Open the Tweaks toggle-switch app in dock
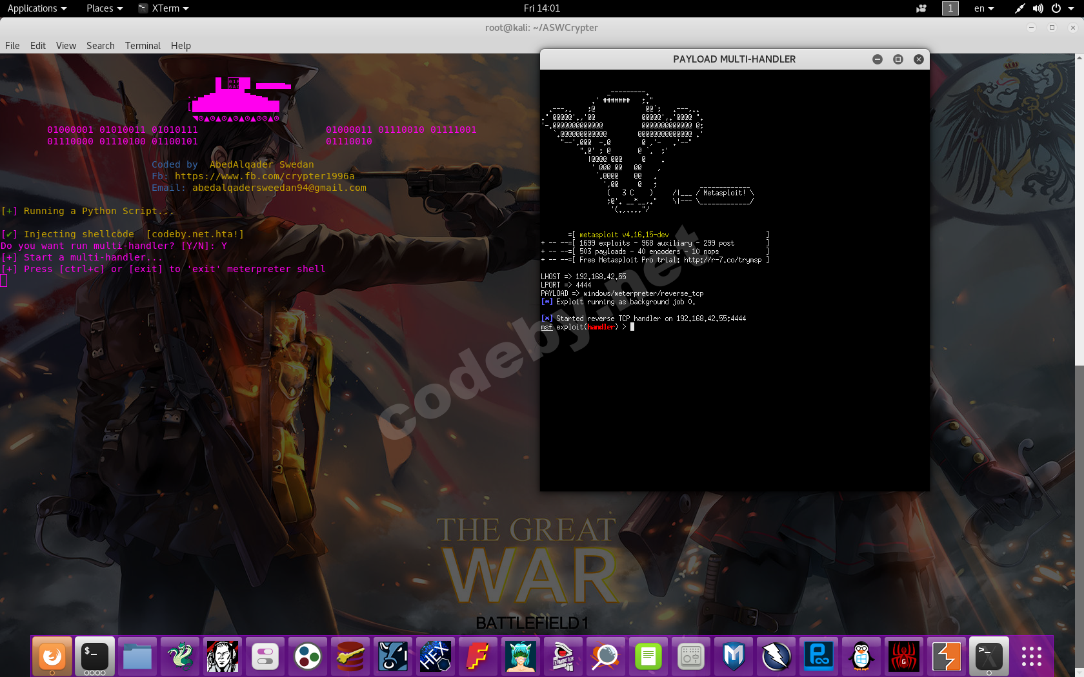The image size is (1084, 677). click(265, 656)
